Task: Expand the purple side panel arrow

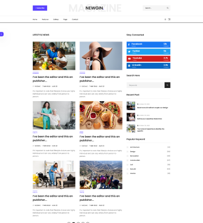Action: point(2,34)
